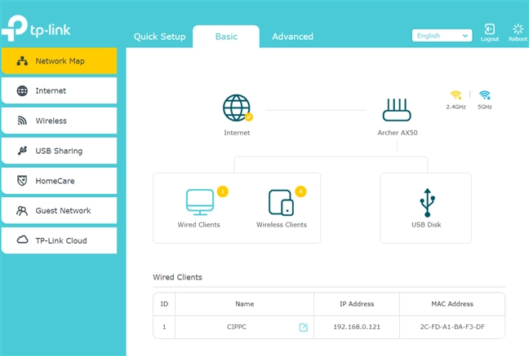Click the Internet globe icon

237,108
